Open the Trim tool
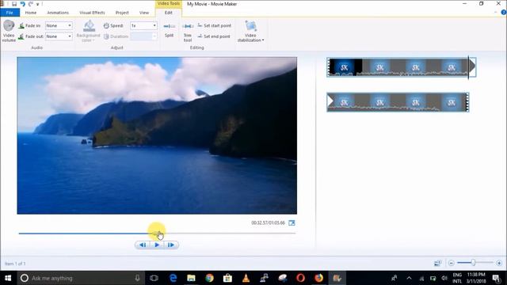 [188, 32]
